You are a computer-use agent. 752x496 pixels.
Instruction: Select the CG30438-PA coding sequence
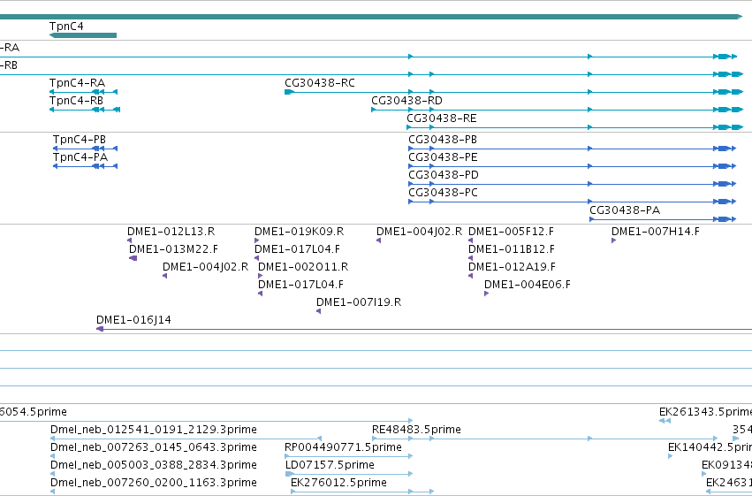(x=663, y=219)
